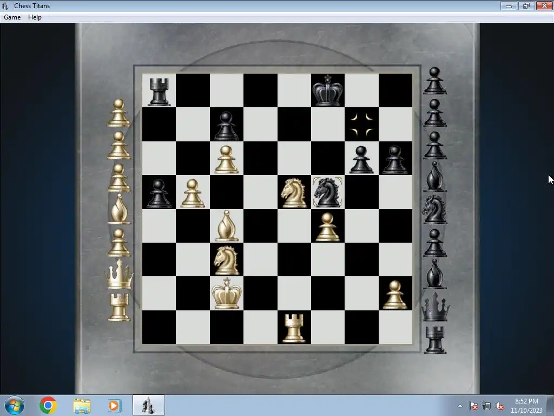Image resolution: width=554 pixels, height=416 pixels.
Task: Click the white knight on c3
Action: click(226, 261)
